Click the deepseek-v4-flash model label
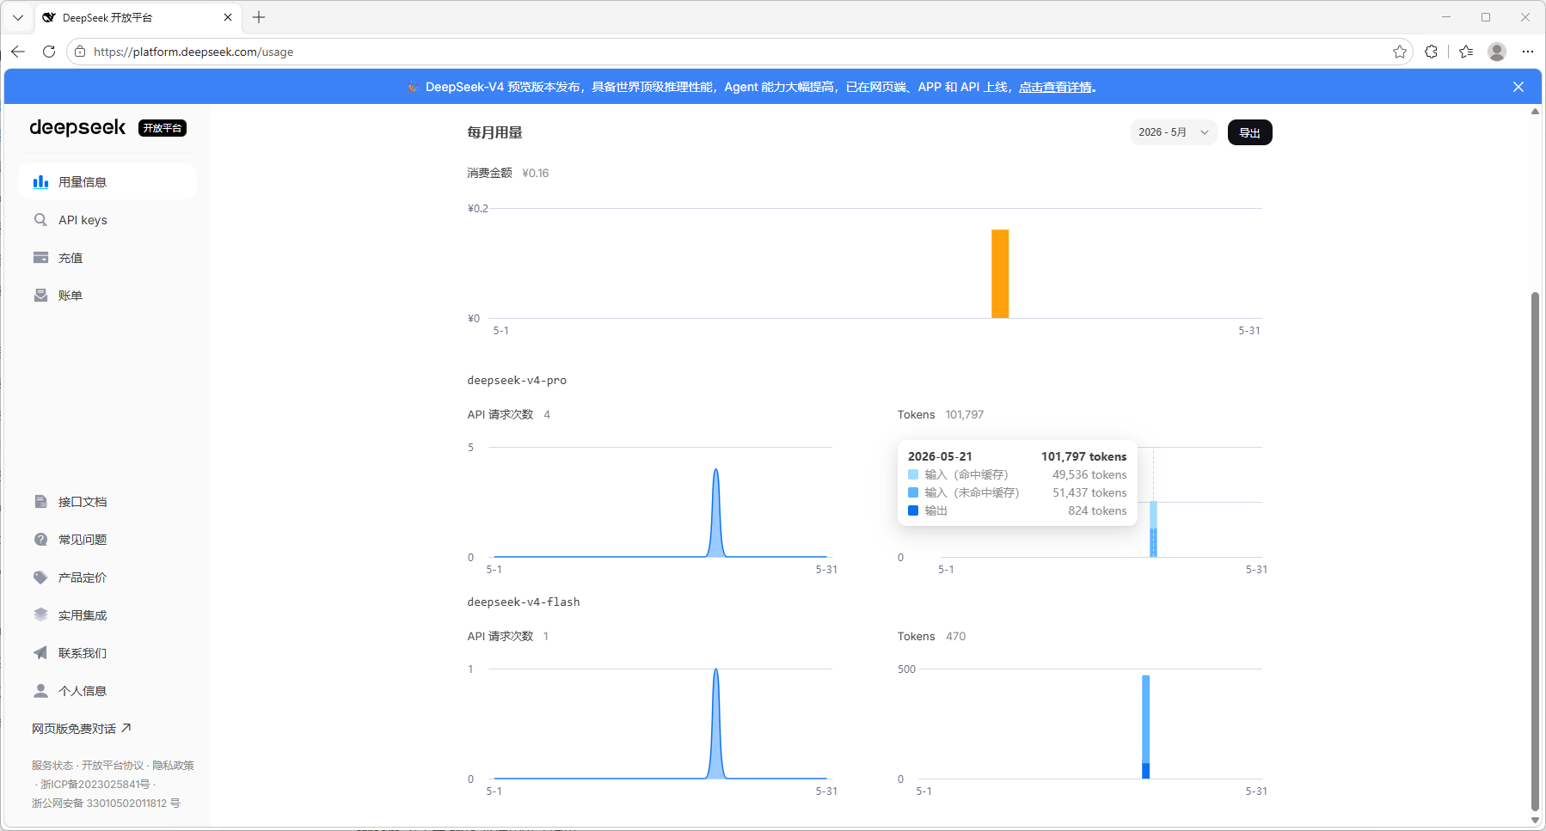Viewport: 1546px width, 831px height. 524,602
